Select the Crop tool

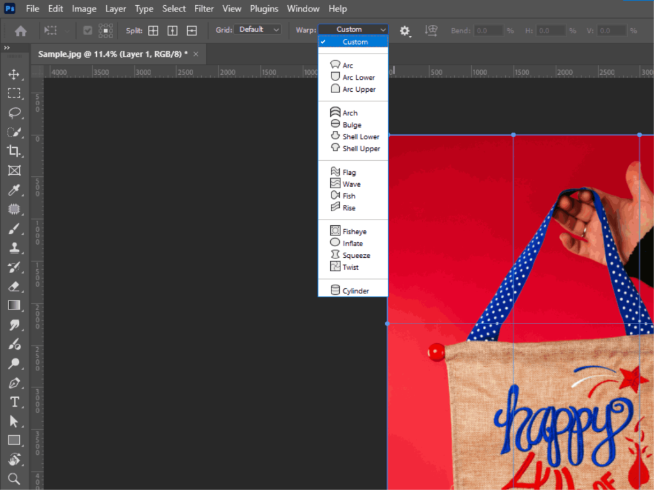pos(14,151)
